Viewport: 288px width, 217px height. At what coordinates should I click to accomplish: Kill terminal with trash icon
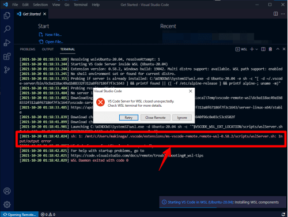point(270,49)
